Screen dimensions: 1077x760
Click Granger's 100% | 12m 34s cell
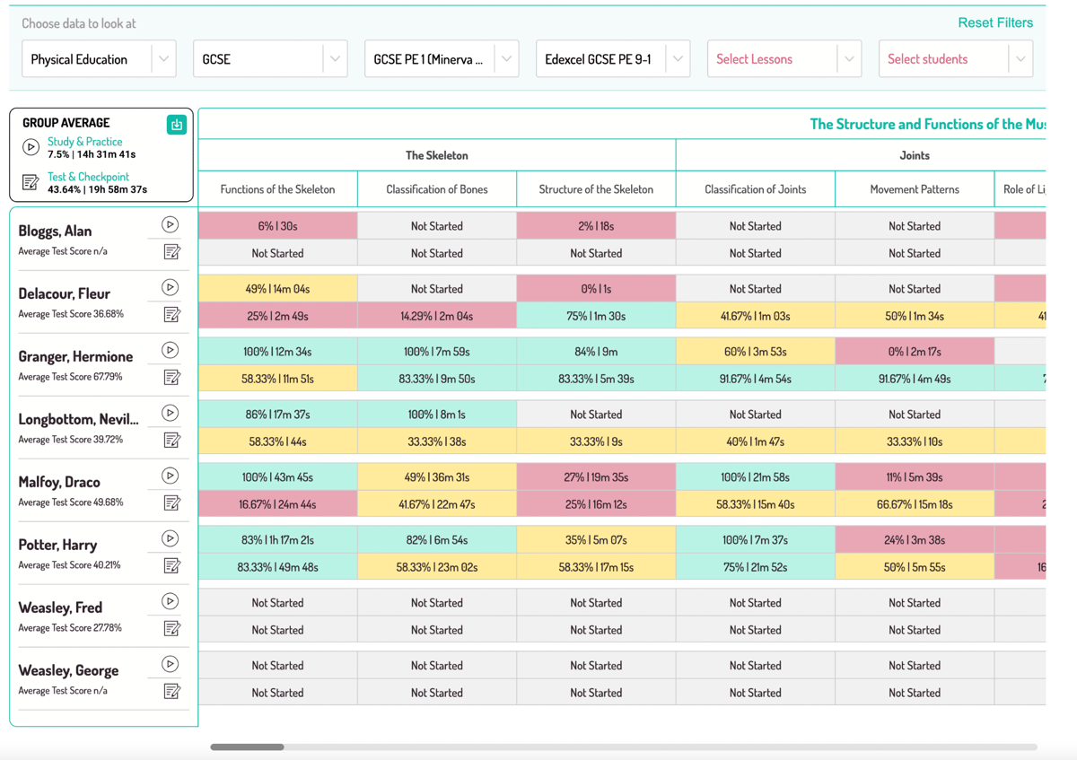coord(277,352)
